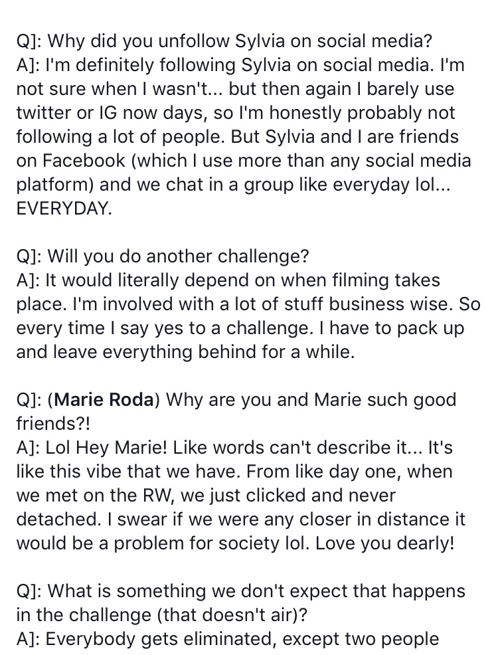Click the 'Everybody gets eliminated' answer line

point(228,639)
